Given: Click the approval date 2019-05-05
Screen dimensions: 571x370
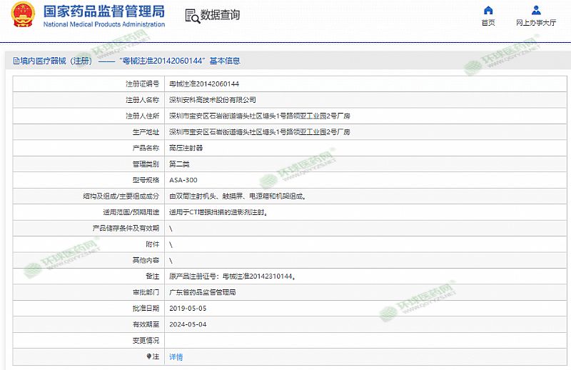Looking at the screenshot, I should pos(187,308).
